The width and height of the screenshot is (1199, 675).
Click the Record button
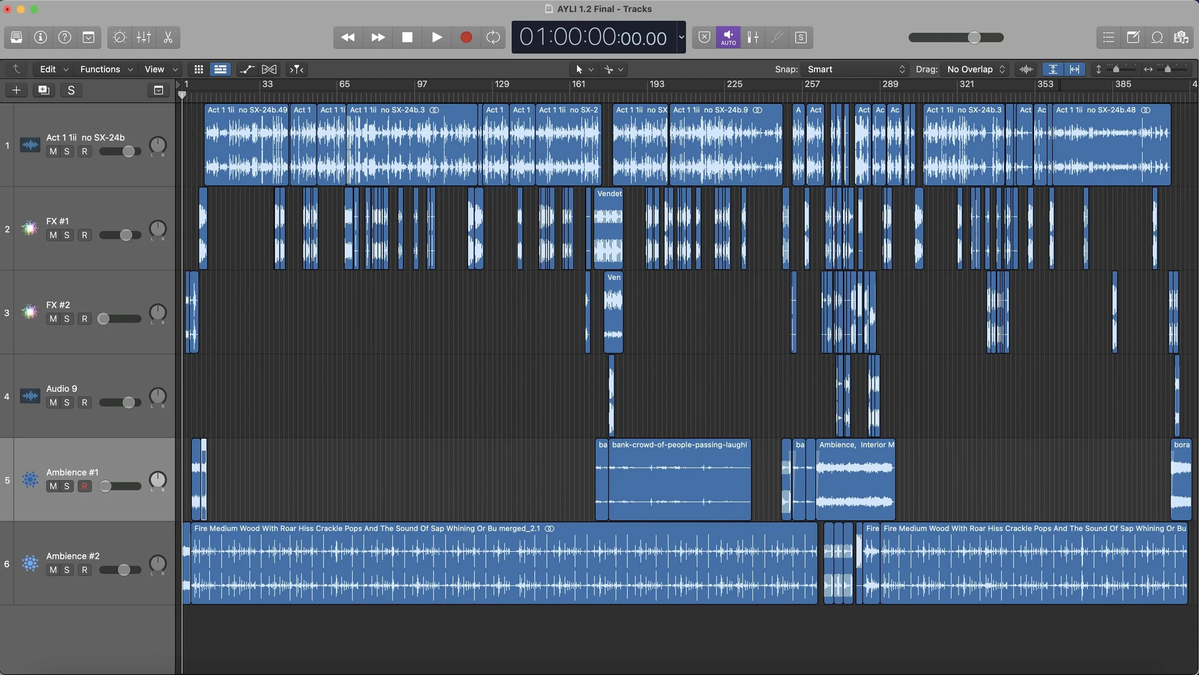pos(466,37)
